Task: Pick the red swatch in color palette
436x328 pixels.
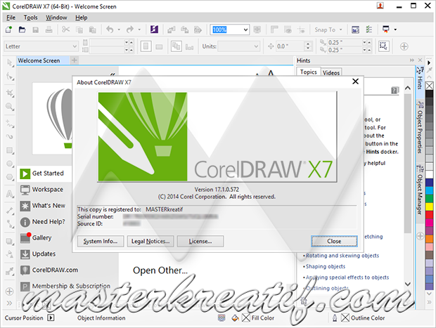Action: click(x=430, y=215)
